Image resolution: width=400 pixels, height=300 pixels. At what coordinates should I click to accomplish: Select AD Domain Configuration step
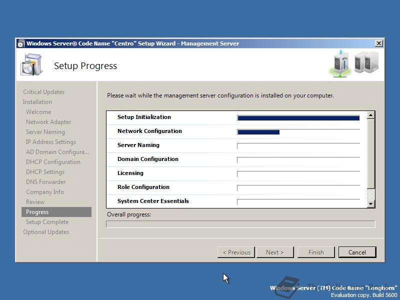tap(57, 152)
